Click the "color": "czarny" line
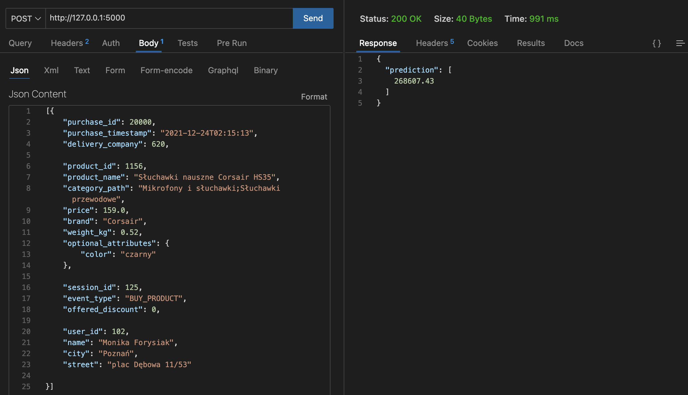Screen dimensions: 688x395 [x=118, y=254]
